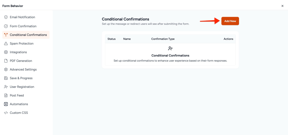The width and height of the screenshot is (288, 135).
Task: Go to the Advanced Settings section
Action: (x=23, y=69)
